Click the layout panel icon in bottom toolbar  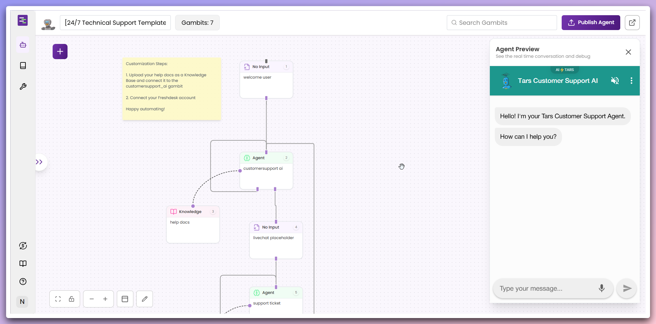coord(125,299)
